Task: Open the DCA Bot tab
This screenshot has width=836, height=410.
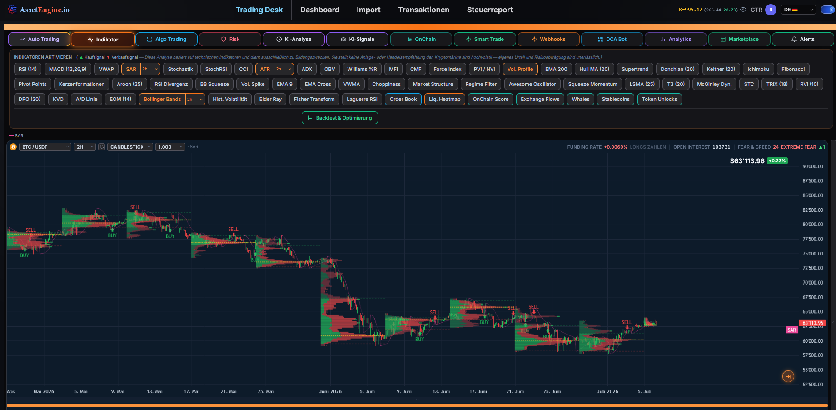Action: pyautogui.click(x=612, y=39)
